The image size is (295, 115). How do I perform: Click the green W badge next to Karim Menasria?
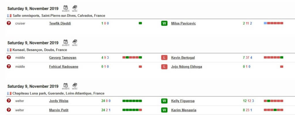(x=164, y=110)
